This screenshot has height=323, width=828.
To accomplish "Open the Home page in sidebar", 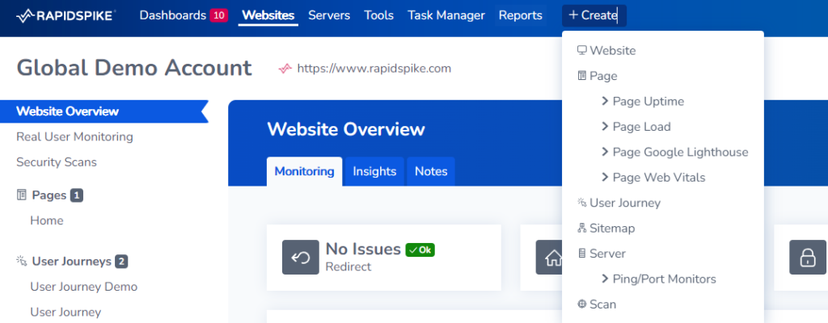I will click(x=46, y=220).
